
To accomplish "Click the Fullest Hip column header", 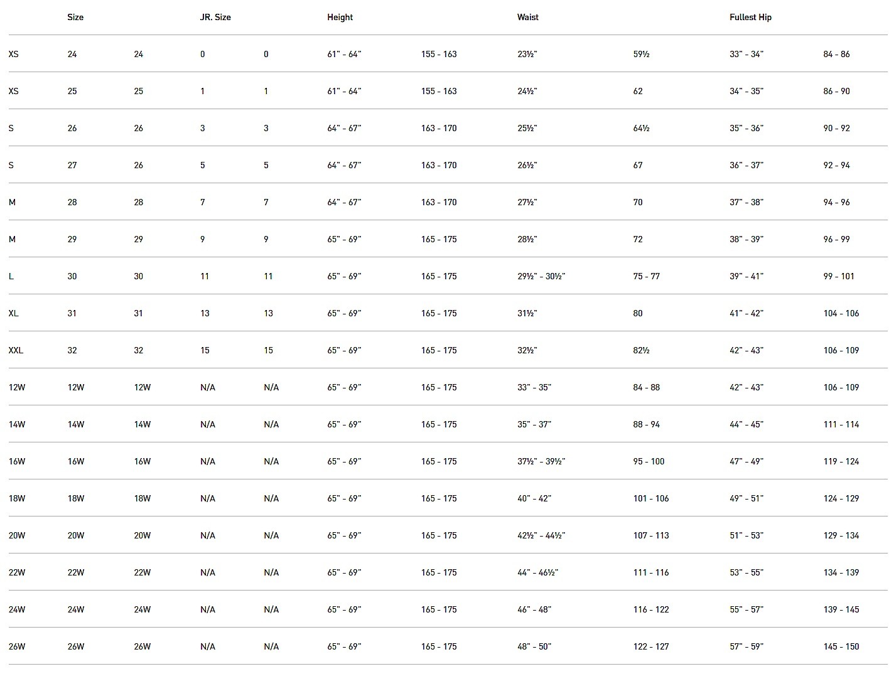I will pos(750,18).
